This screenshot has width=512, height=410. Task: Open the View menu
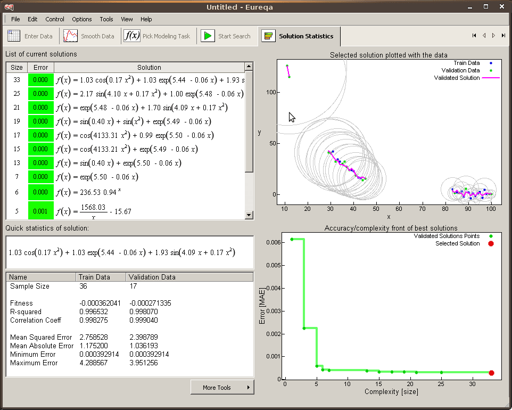tap(127, 19)
